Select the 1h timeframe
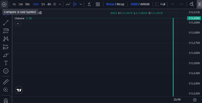 (43, 4)
